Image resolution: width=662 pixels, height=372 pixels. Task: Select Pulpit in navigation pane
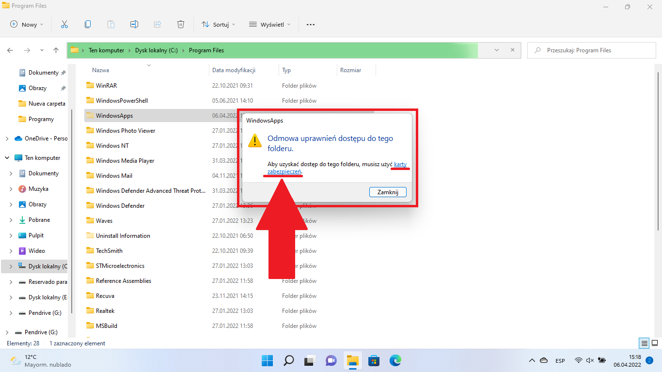coord(36,235)
